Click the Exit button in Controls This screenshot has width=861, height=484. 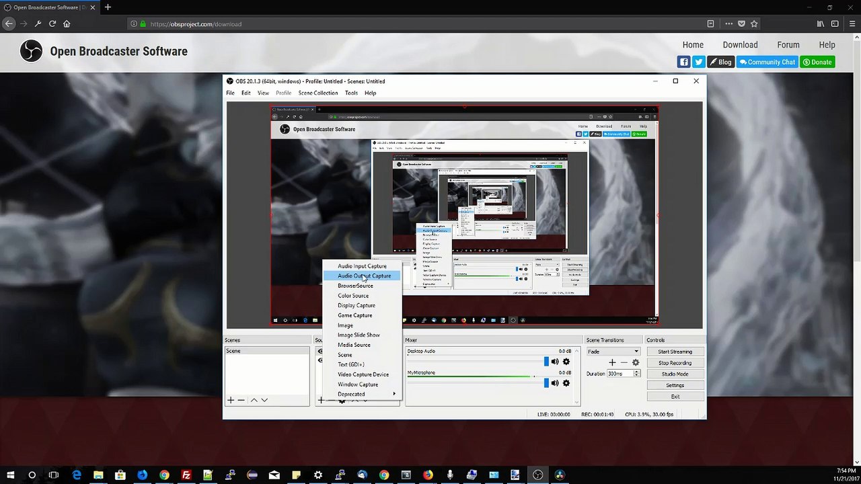pyautogui.click(x=675, y=397)
